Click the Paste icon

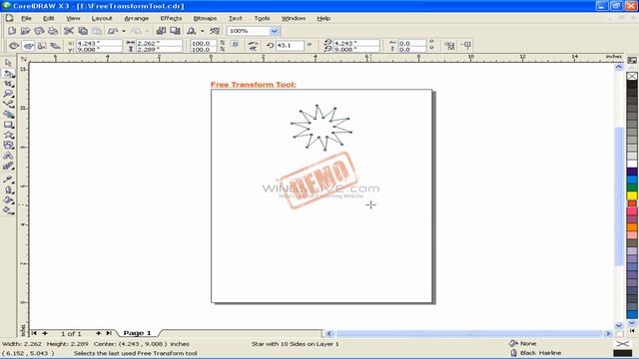pyautogui.click(x=97, y=31)
